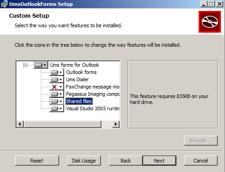Click the disabled Browse button
Screen dimensions: 225x172
tap(201, 141)
